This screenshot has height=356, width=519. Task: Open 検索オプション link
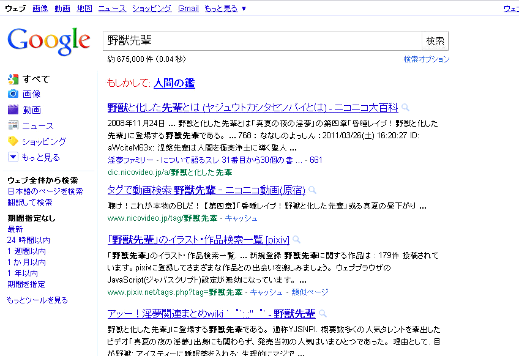427,59
